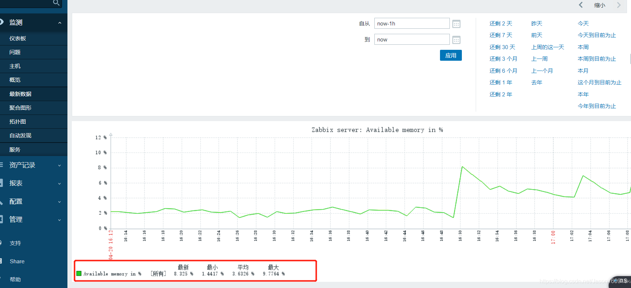Open 仪表板 in the sidebar
Viewport: 631px width, 288px height.
click(x=34, y=39)
